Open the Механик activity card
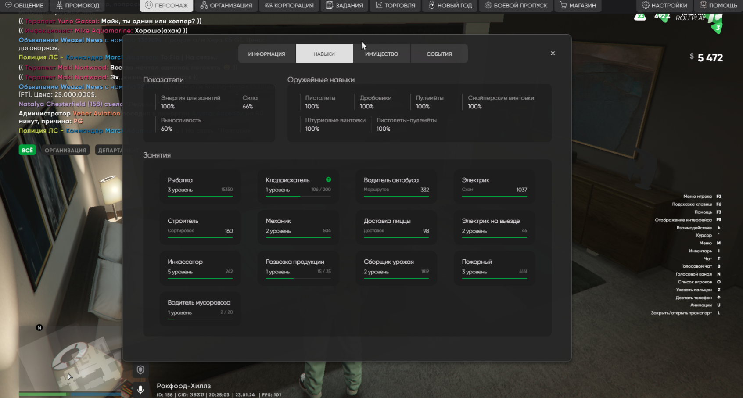The width and height of the screenshot is (743, 398). coord(298,227)
